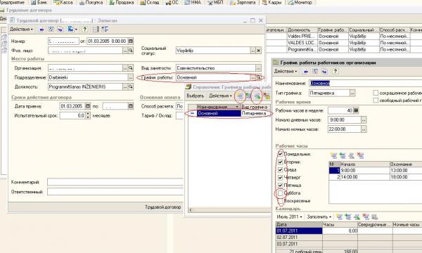Click the 14:00:00 start time cell
The height and width of the screenshot is (253, 422).
364,177
